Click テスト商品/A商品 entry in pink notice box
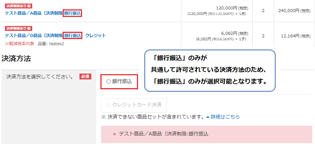Image resolution: width=315 pixels, height=144 pixels. [x=164, y=134]
